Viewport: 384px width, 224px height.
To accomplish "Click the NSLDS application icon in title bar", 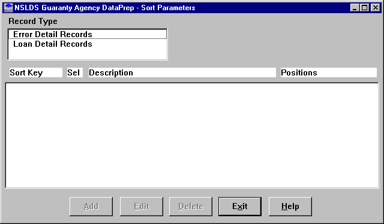I will pos(8,8).
